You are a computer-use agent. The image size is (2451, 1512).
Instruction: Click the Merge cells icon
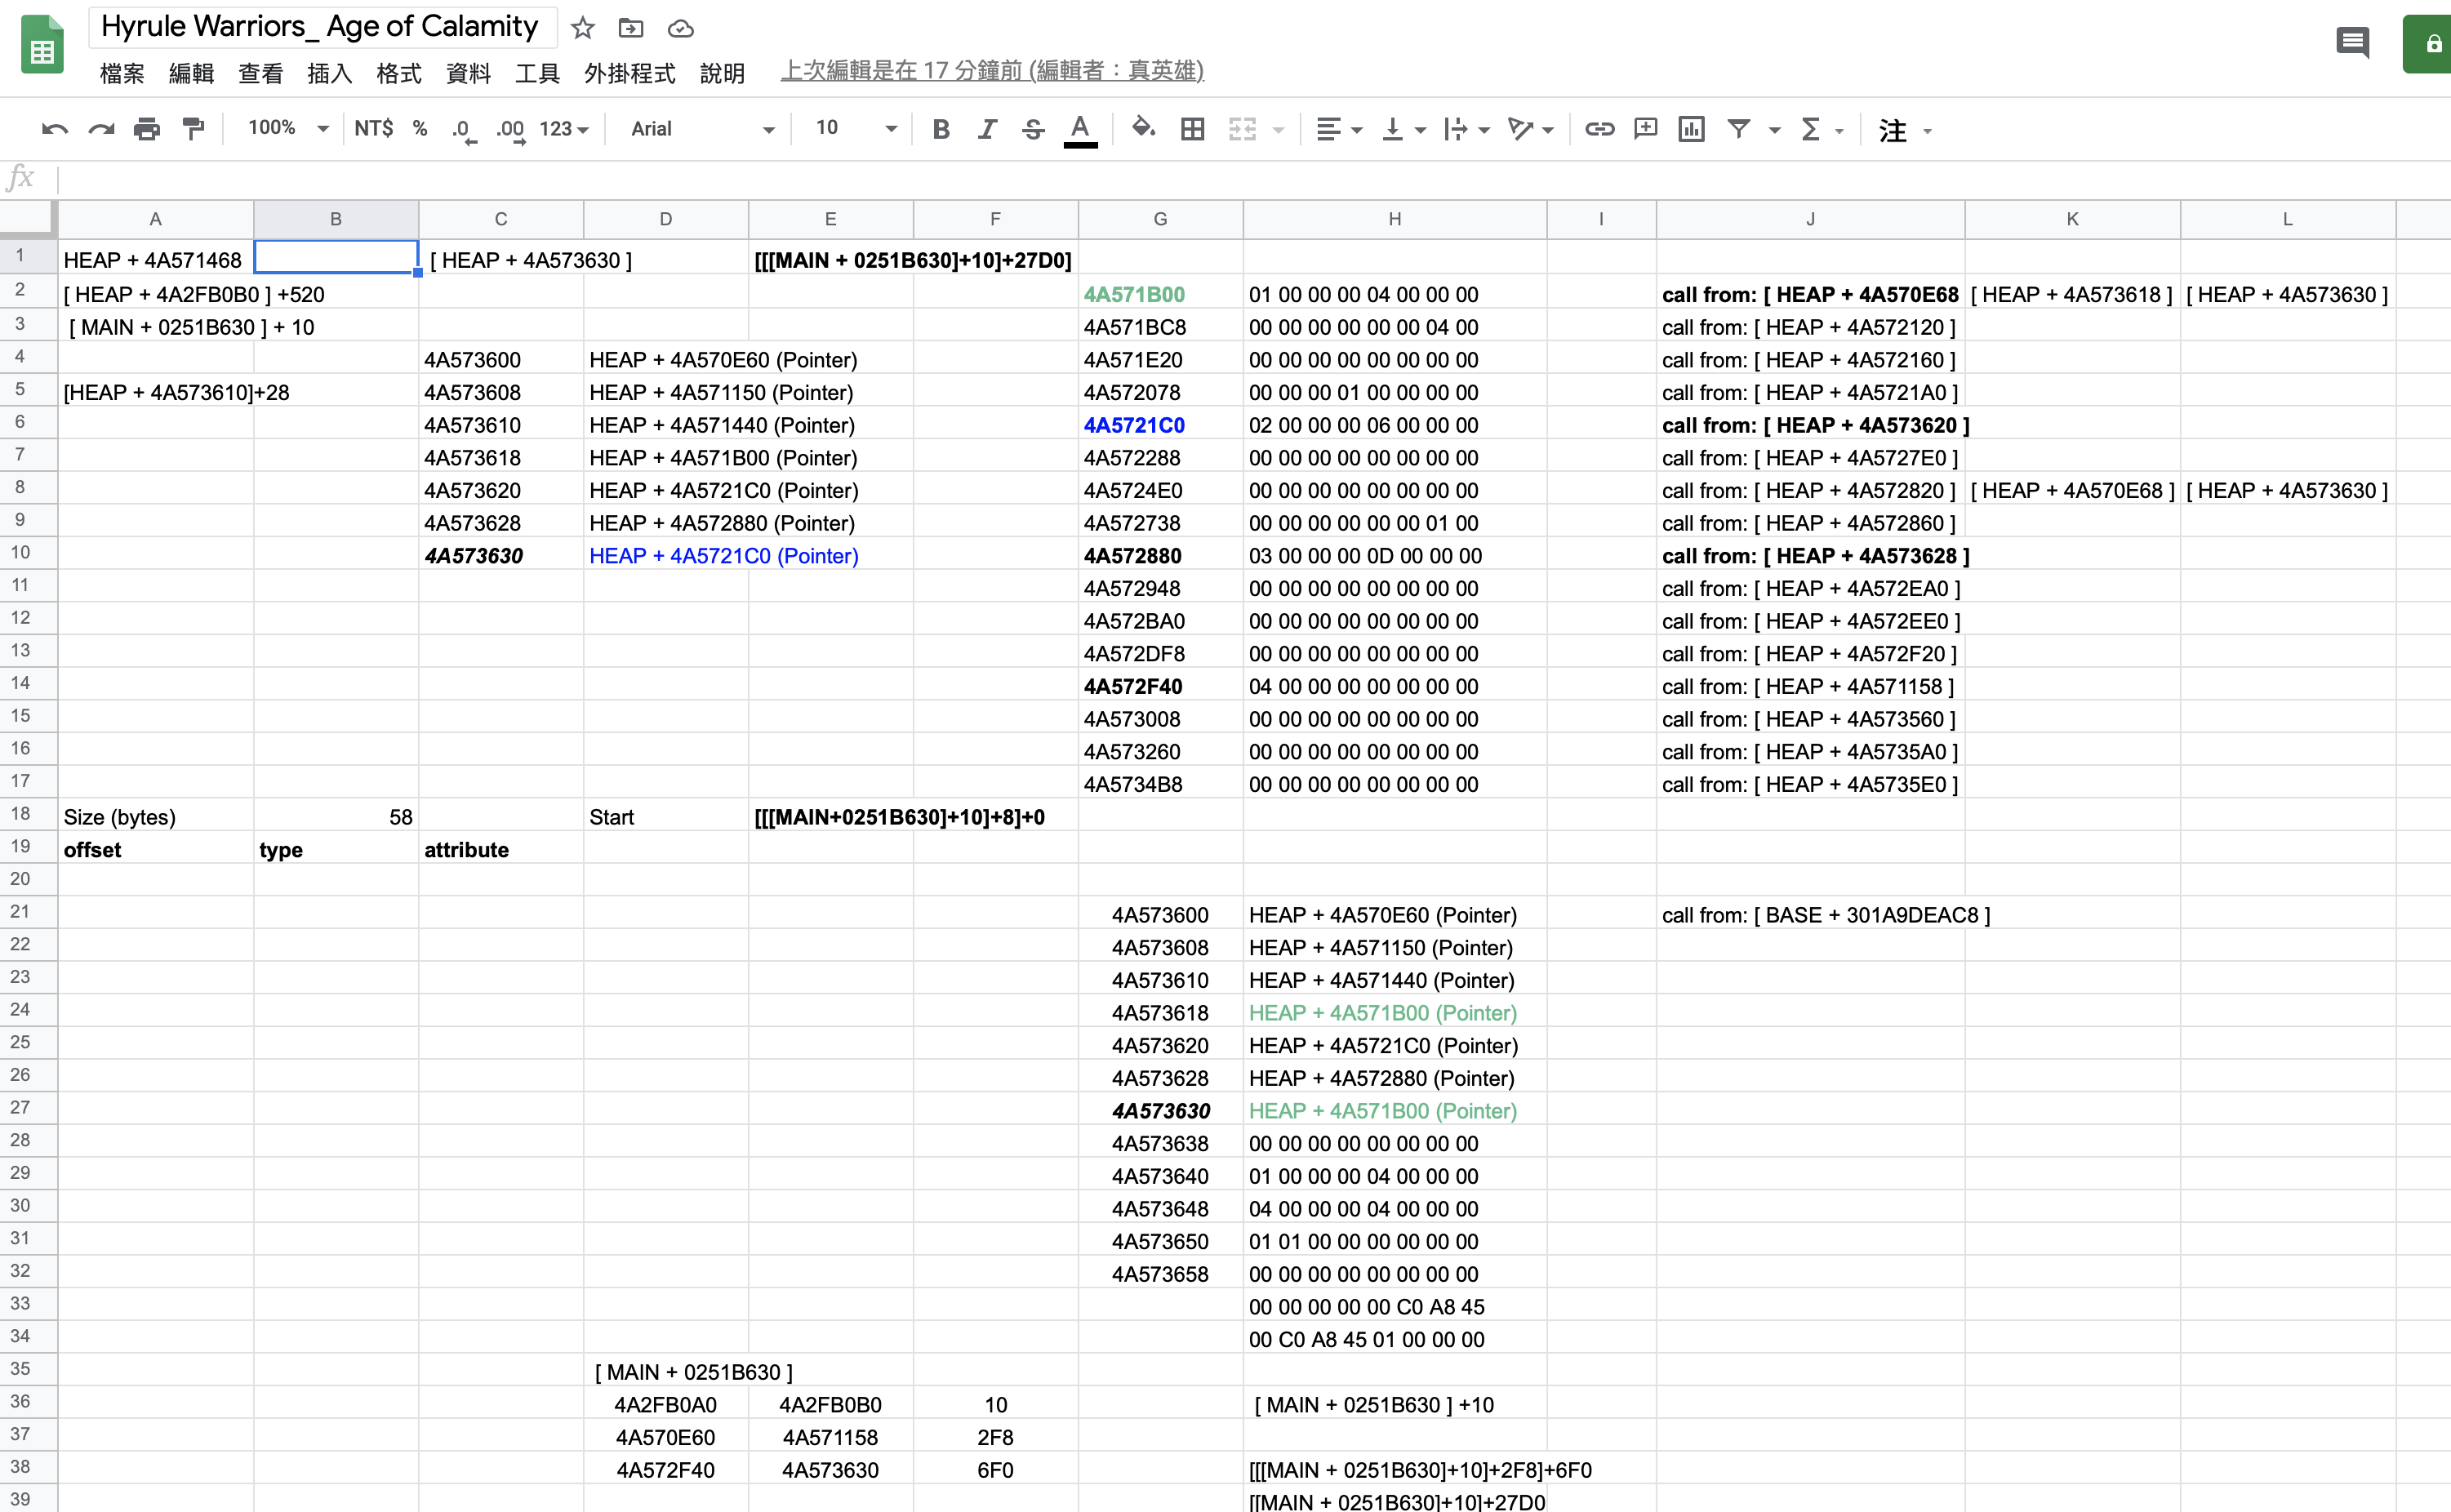(1242, 129)
